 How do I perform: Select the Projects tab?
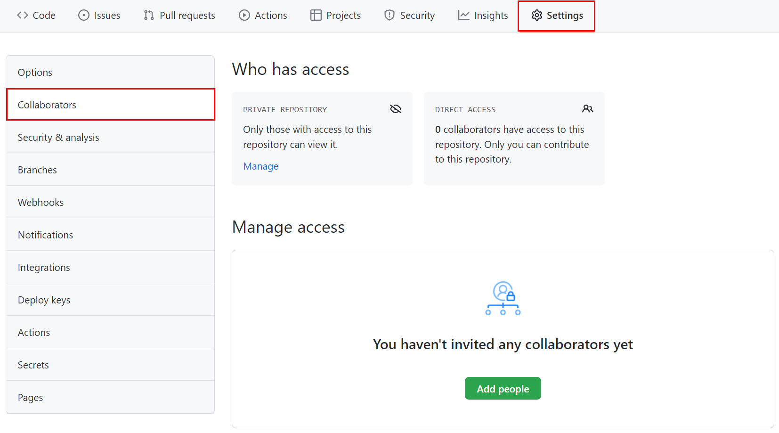point(335,15)
